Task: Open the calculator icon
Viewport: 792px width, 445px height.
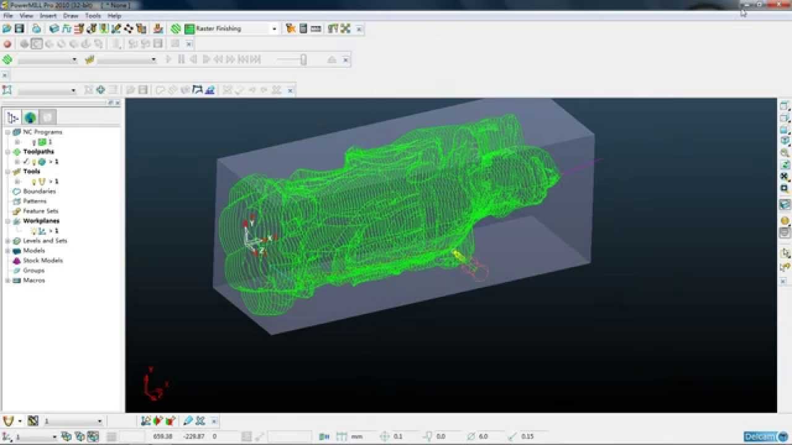Action: (303, 28)
